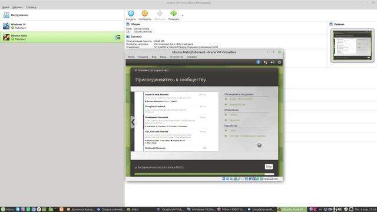
Task: Open the Справка menu in VirtualBox Manager
Action: [31, 8]
